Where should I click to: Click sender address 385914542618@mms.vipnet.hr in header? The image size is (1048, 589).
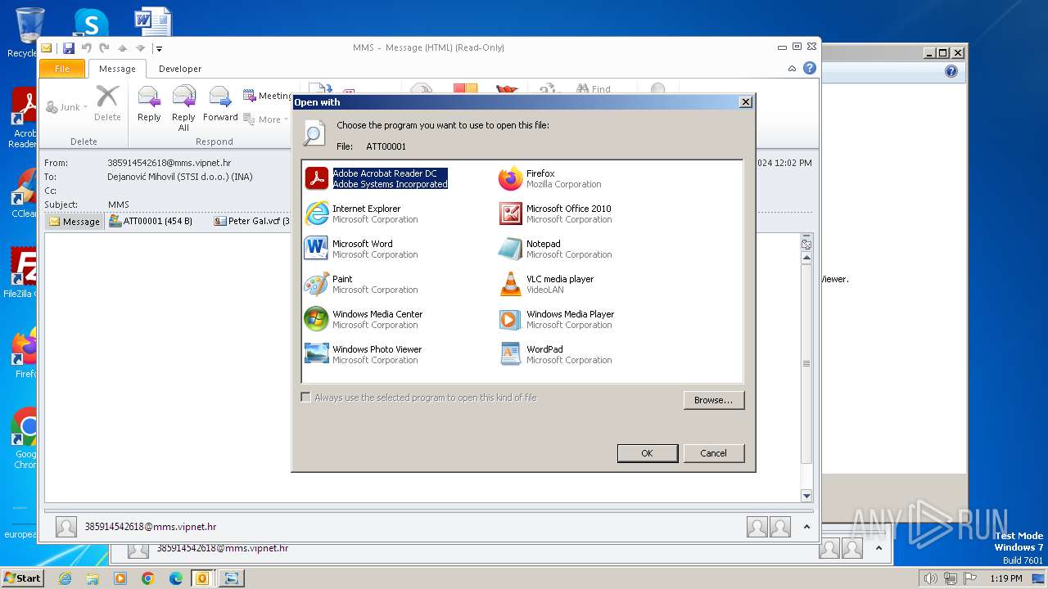(169, 163)
